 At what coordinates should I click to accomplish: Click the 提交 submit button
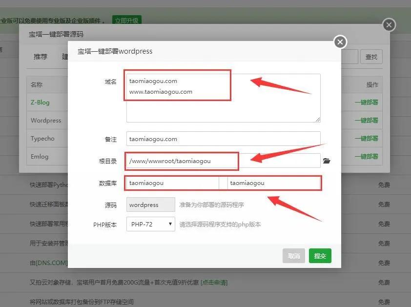point(320,256)
